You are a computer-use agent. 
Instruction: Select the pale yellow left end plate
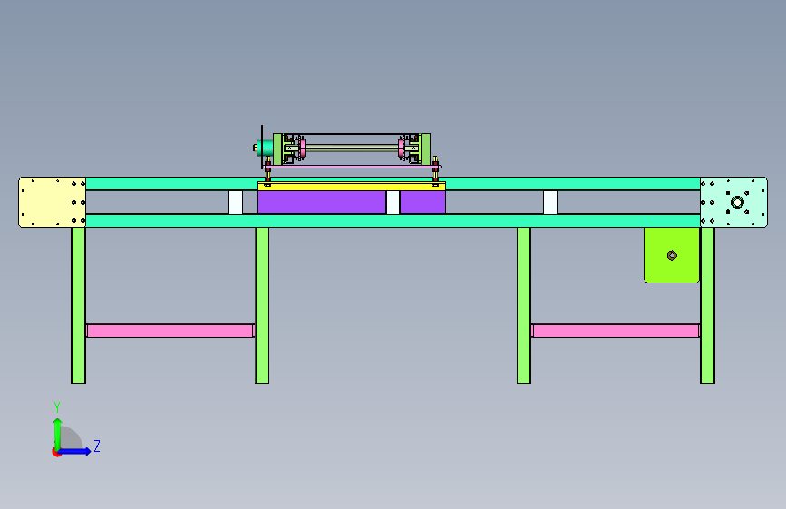pos(53,202)
